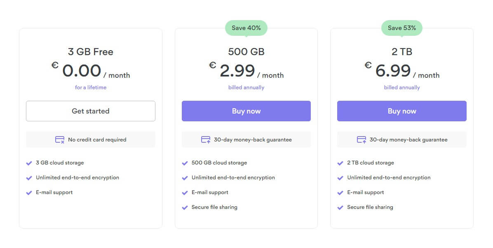Click 'billed annually' under the 2.99 price
The width and height of the screenshot is (493, 248).
click(246, 88)
